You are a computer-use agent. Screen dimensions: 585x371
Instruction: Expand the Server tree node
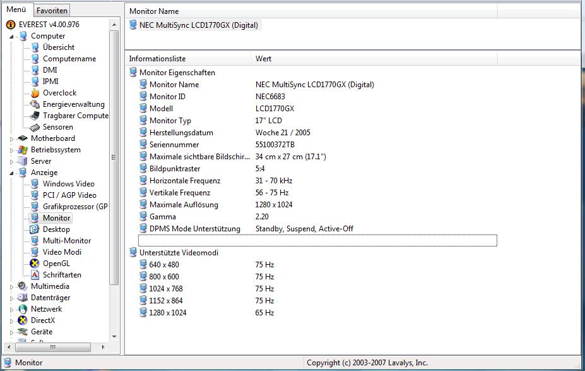coord(11,162)
